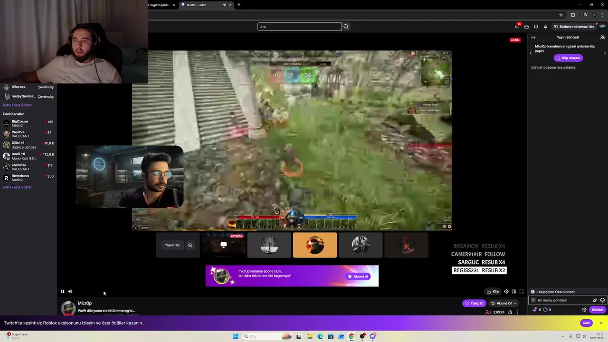The width and height of the screenshot is (608, 342).
Task: Open Twitch notifications inbox with 10 badge
Action: (x=517, y=27)
